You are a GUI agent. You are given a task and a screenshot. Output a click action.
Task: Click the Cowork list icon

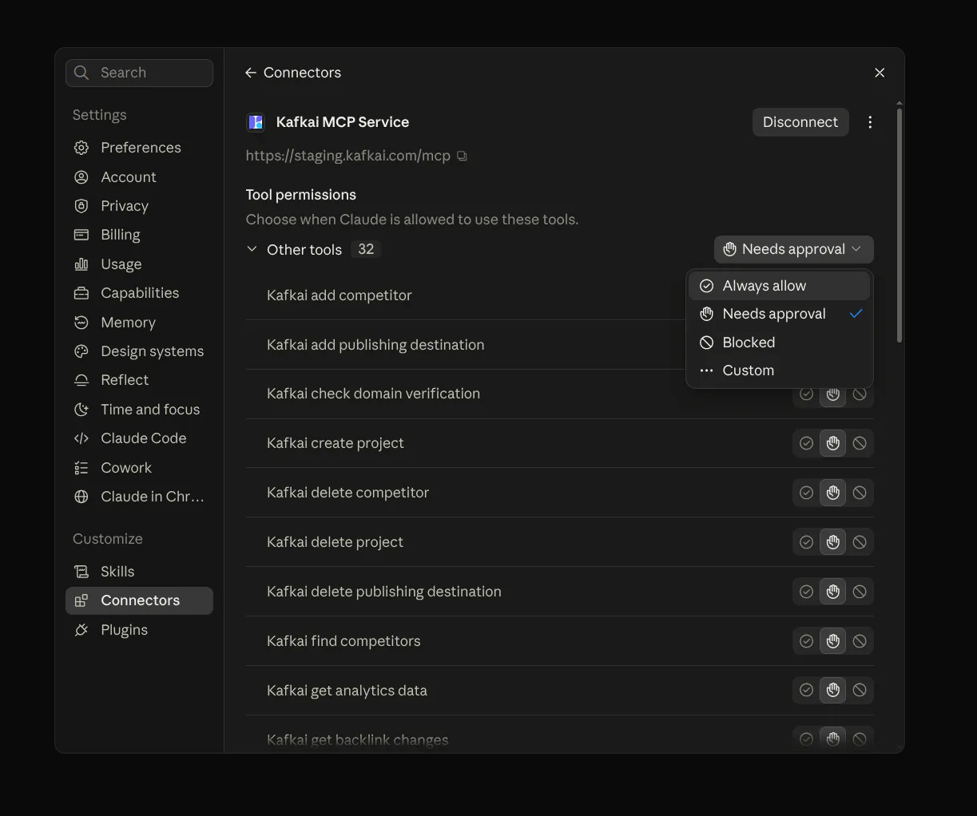[81, 468]
